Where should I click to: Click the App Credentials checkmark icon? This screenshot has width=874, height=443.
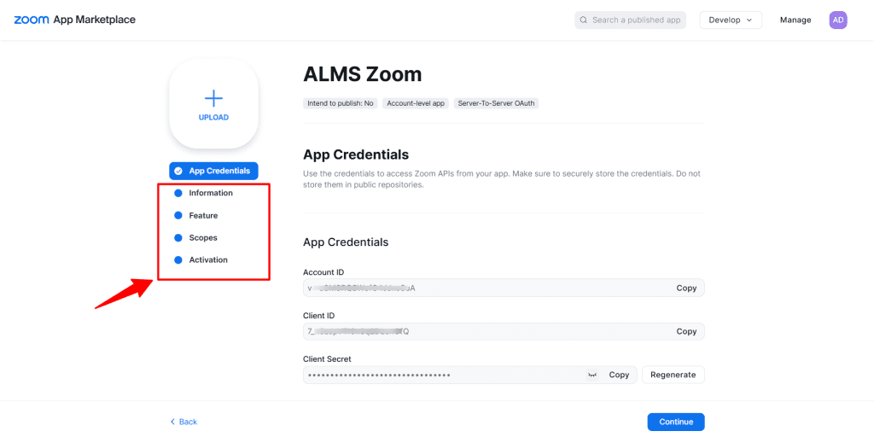178,171
